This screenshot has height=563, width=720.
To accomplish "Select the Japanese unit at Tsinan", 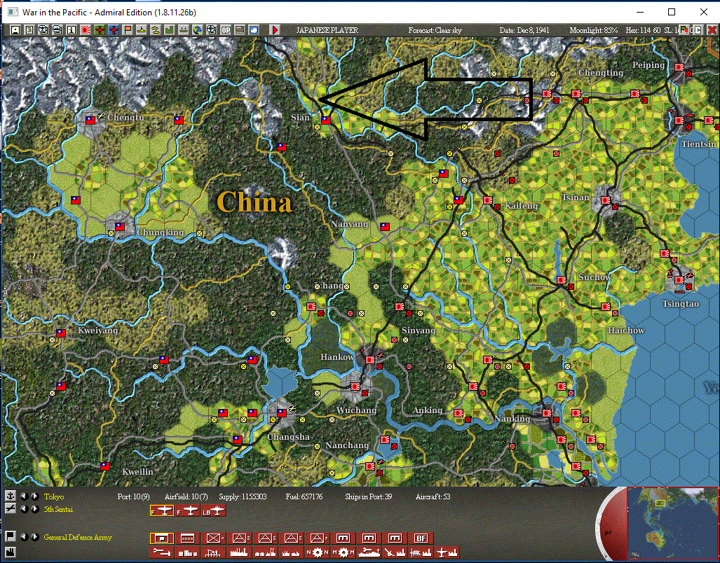I will (605, 200).
